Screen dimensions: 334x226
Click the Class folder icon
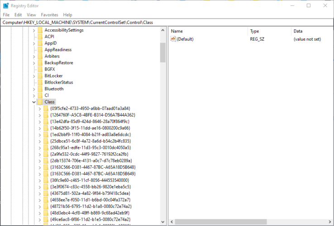[40, 102]
